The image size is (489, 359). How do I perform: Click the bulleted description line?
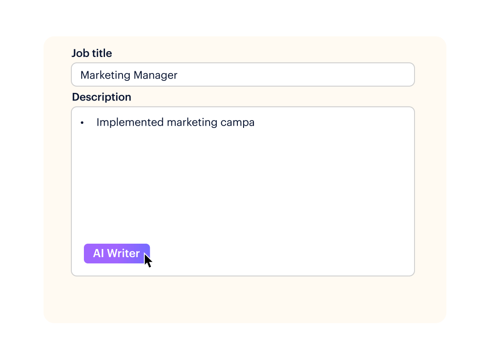click(175, 122)
